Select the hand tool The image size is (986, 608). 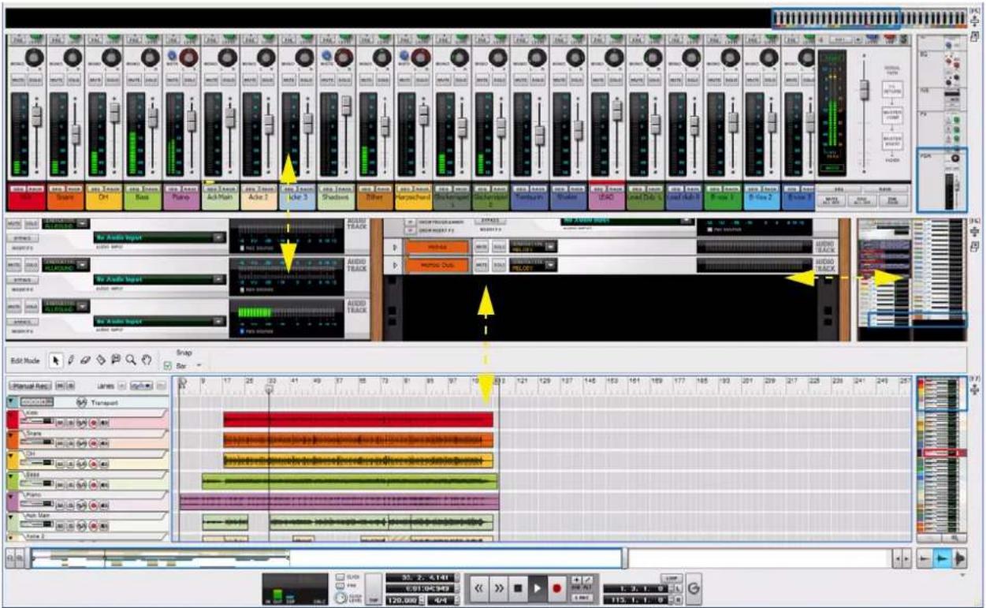146,360
